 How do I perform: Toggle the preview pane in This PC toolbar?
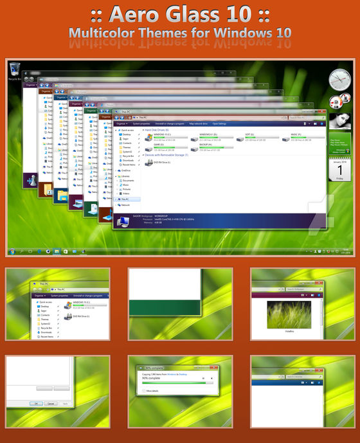tap(315, 123)
